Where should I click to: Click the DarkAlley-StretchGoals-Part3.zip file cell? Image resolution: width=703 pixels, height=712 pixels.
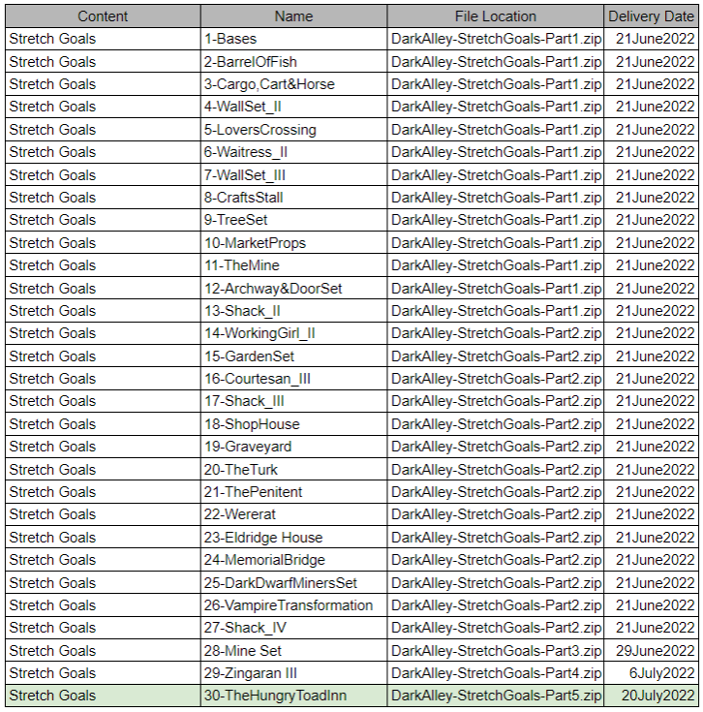495,651
